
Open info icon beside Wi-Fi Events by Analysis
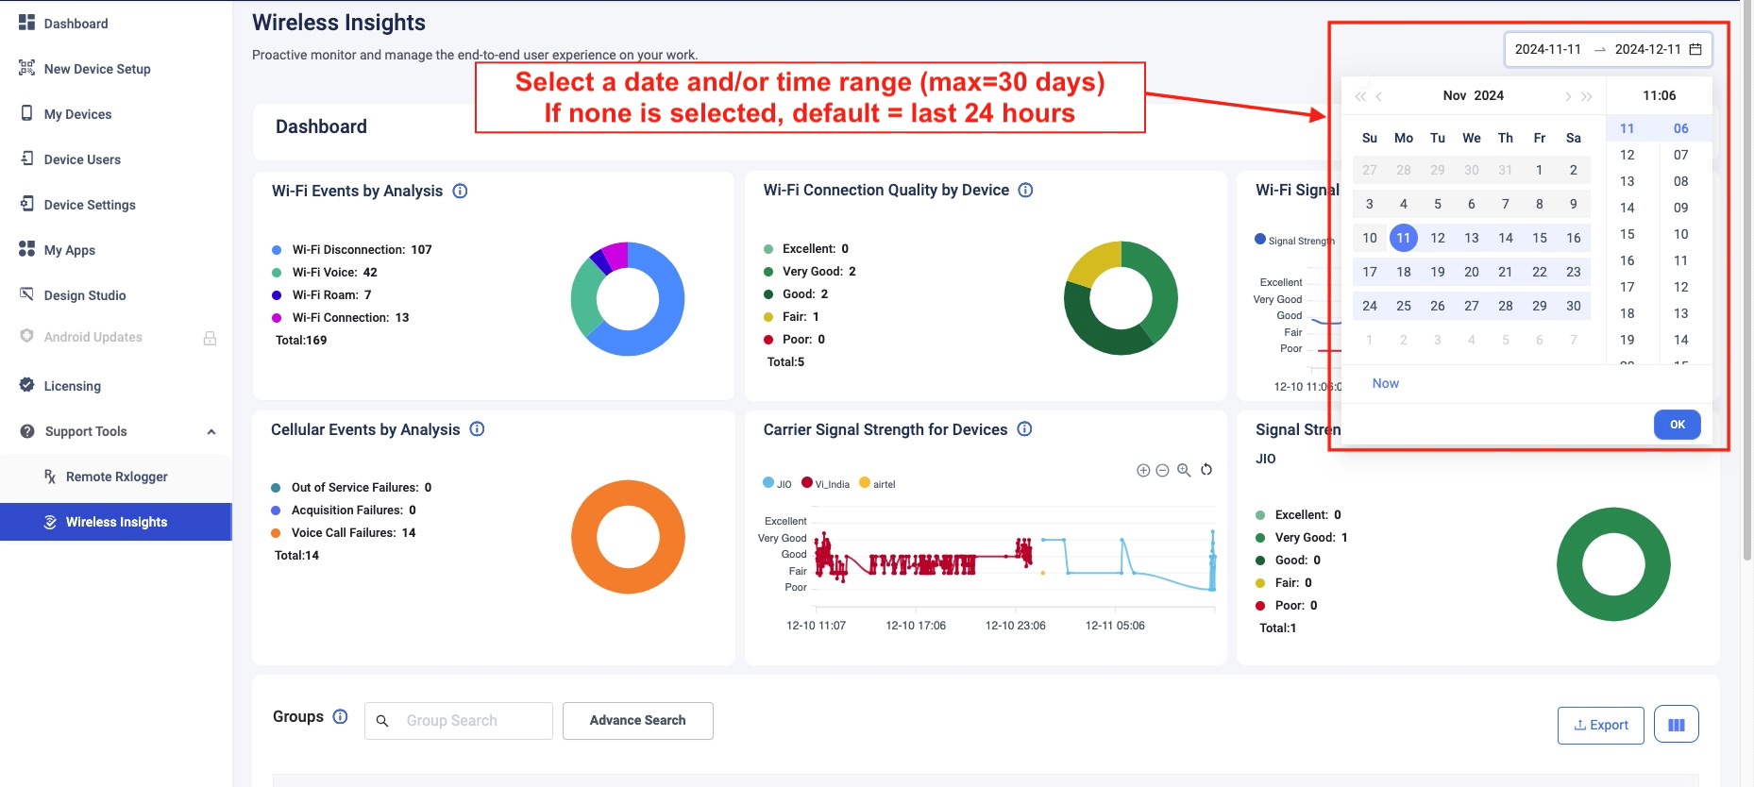[460, 191]
